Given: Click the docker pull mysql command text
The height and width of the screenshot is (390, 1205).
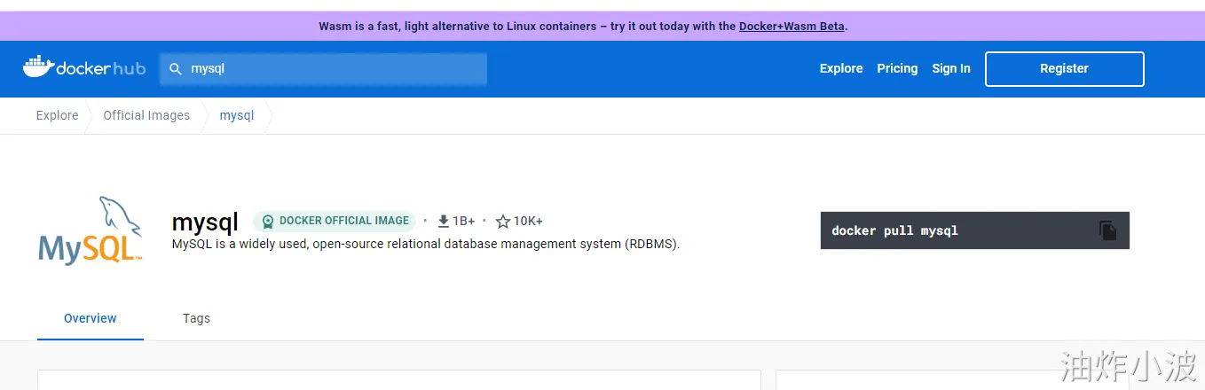Looking at the screenshot, I should 894,230.
